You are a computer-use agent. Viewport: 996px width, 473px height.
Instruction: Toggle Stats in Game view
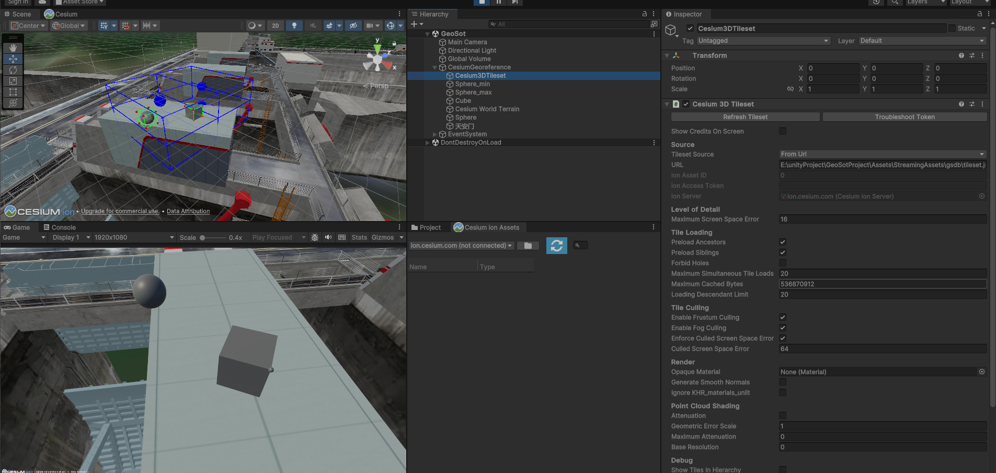coord(359,237)
